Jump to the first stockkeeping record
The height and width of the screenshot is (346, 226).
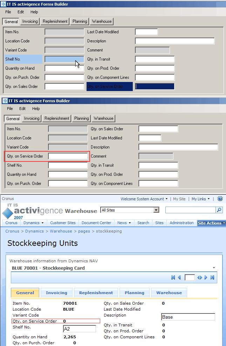[173, 277]
